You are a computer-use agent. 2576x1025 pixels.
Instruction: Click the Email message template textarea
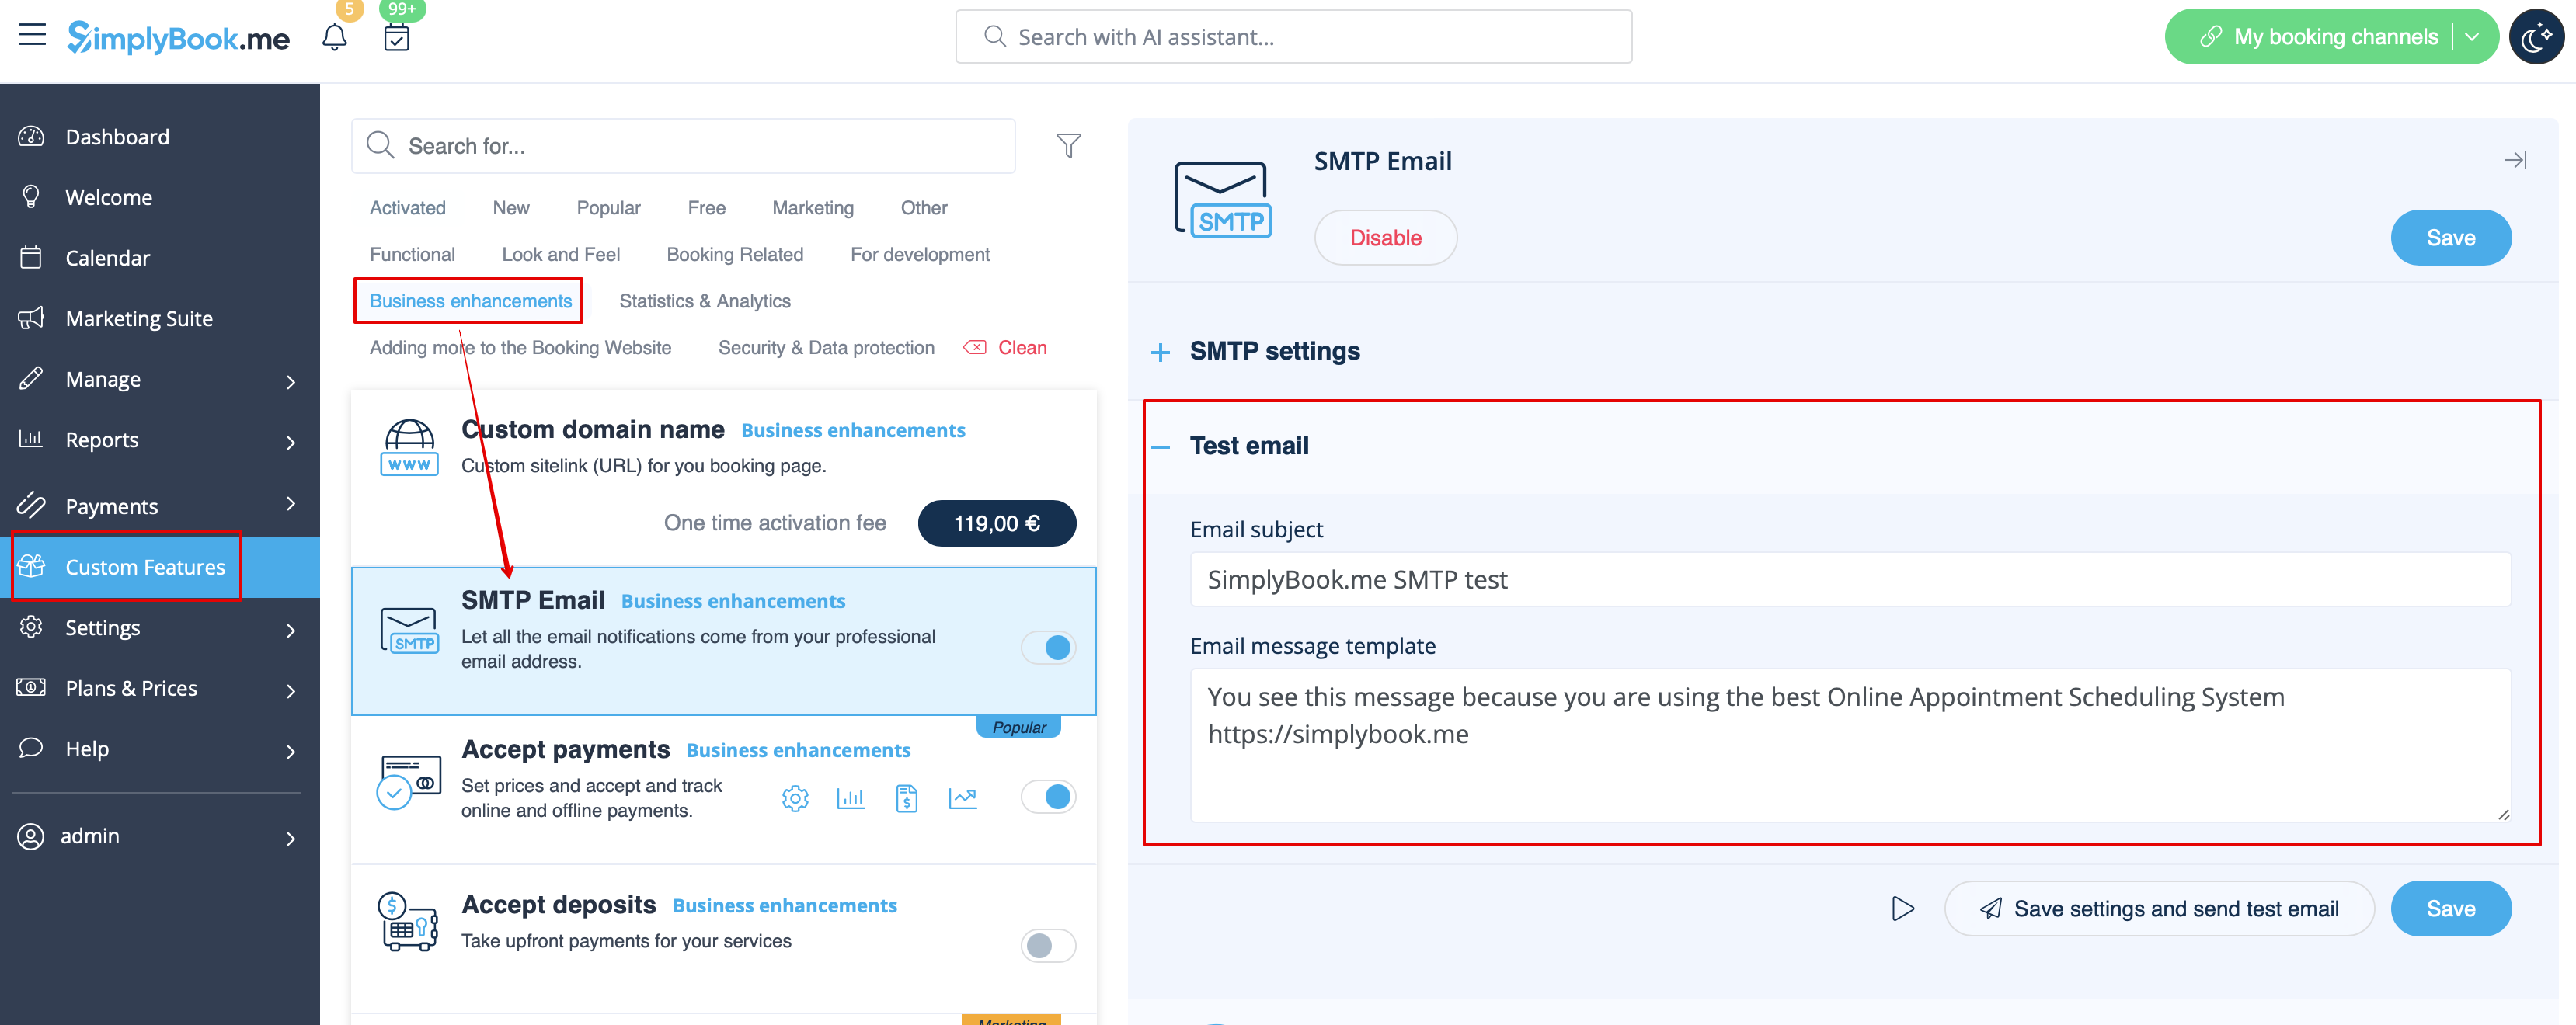pyautogui.click(x=1850, y=745)
